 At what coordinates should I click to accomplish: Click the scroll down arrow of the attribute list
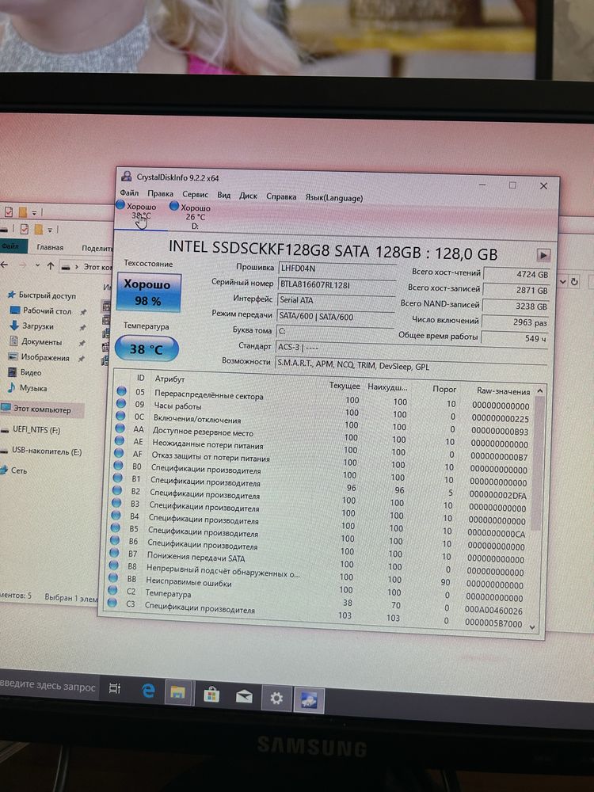pyautogui.click(x=532, y=626)
